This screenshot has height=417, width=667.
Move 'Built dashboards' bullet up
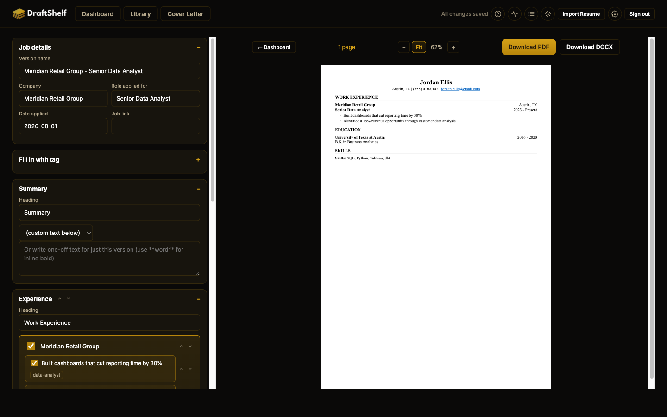[182, 369]
